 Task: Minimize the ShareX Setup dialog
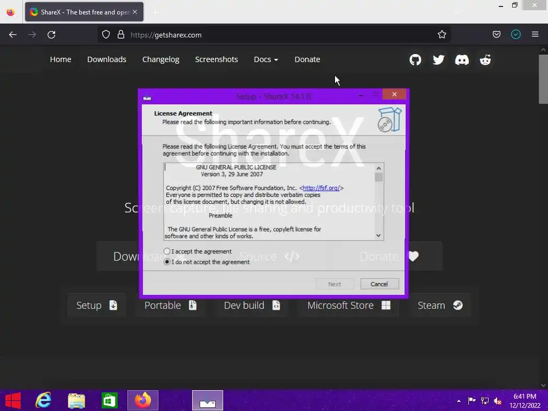pos(361,95)
